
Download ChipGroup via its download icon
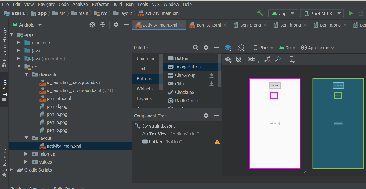212,75
